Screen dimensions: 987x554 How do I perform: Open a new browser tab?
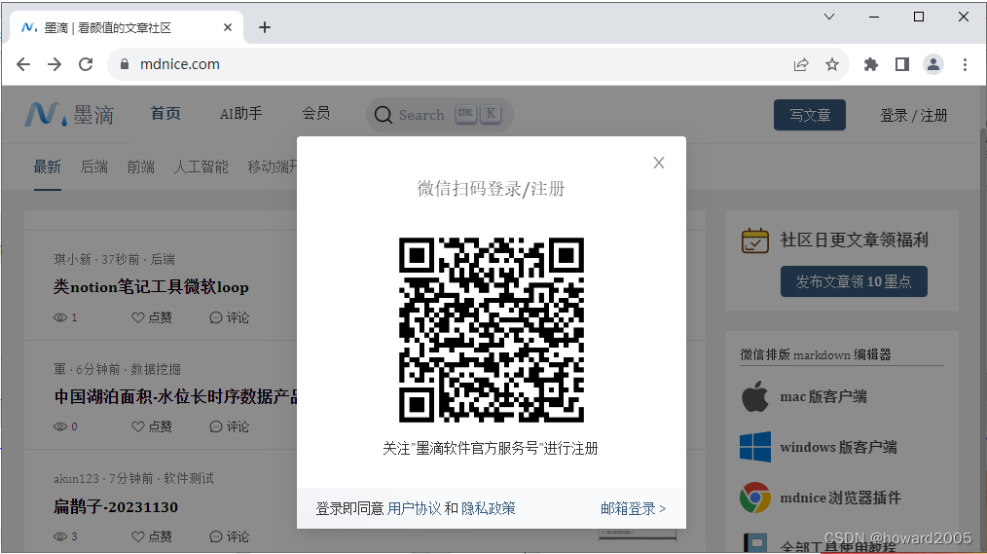pyautogui.click(x=265, y=27)
